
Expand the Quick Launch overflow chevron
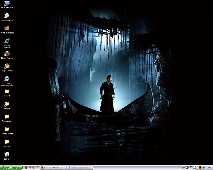pyautogui.click(x=38, y=167)
